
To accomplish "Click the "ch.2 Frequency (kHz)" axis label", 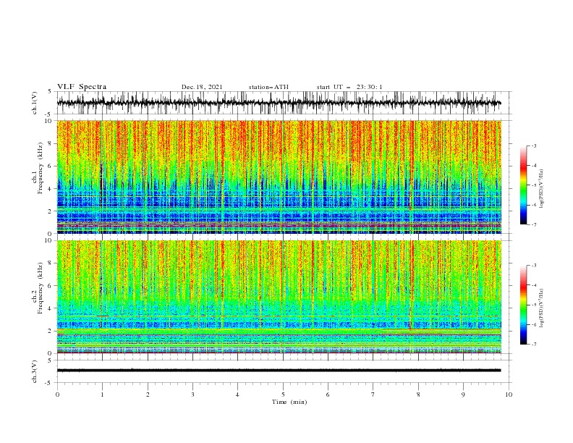I will click(x=38, y=288).
